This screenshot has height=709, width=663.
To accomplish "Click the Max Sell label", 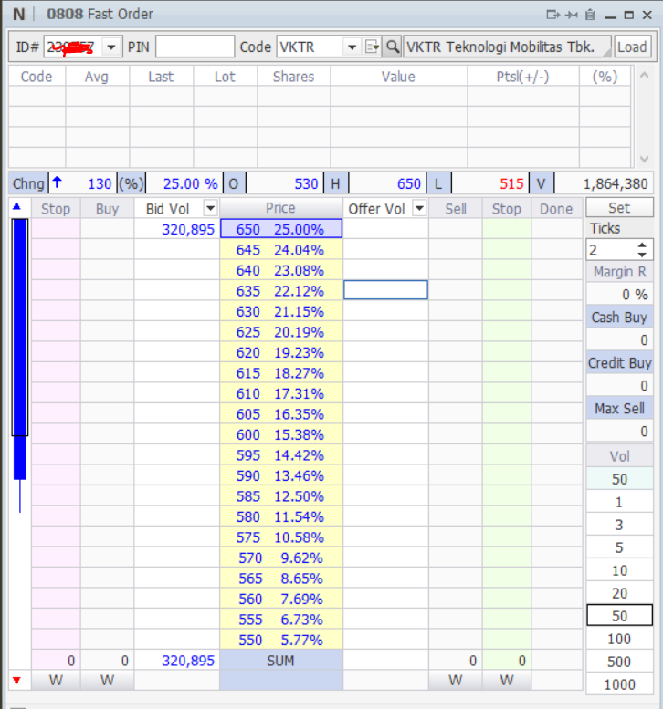I will [619, 408].
